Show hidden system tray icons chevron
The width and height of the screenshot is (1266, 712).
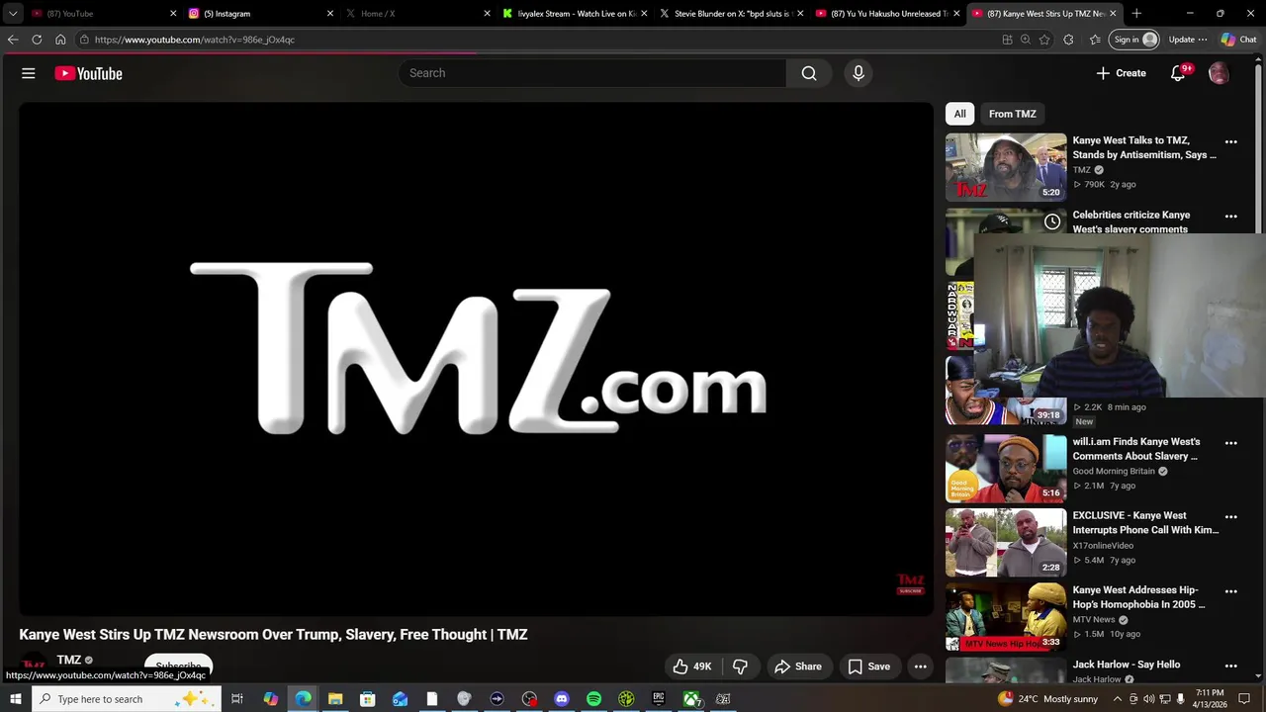click(x=1118, y=699)
